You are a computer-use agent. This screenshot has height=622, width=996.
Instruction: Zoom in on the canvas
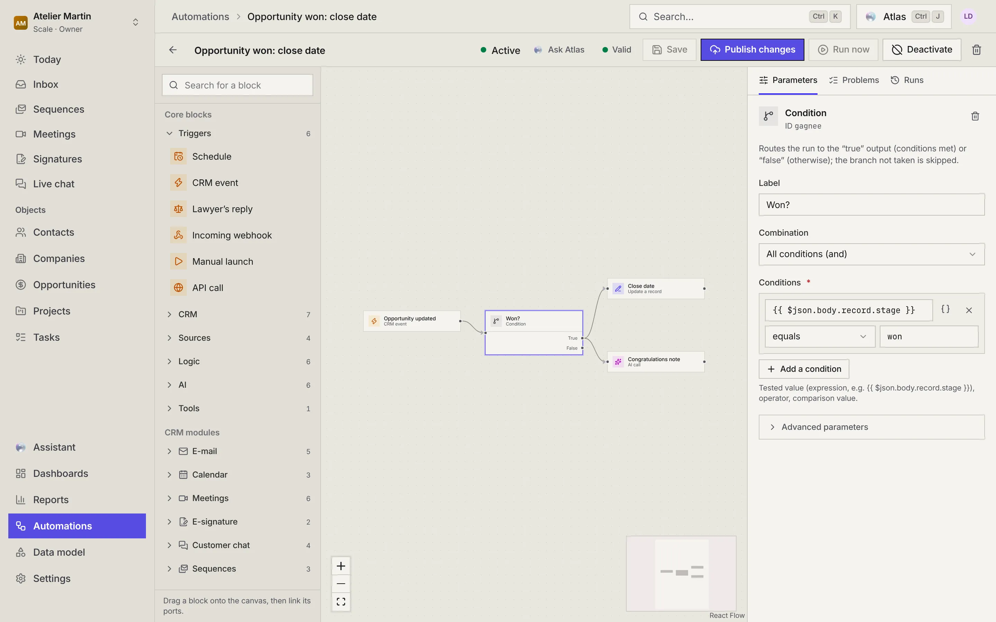[x=341, y=566]
